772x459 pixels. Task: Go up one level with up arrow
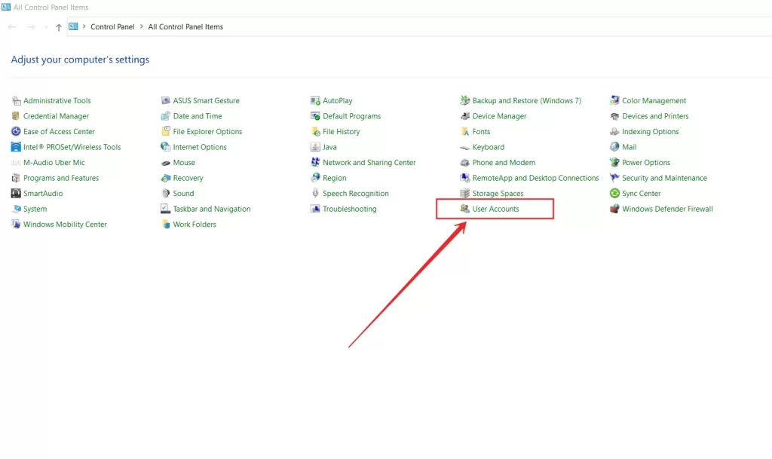point(59,27)
